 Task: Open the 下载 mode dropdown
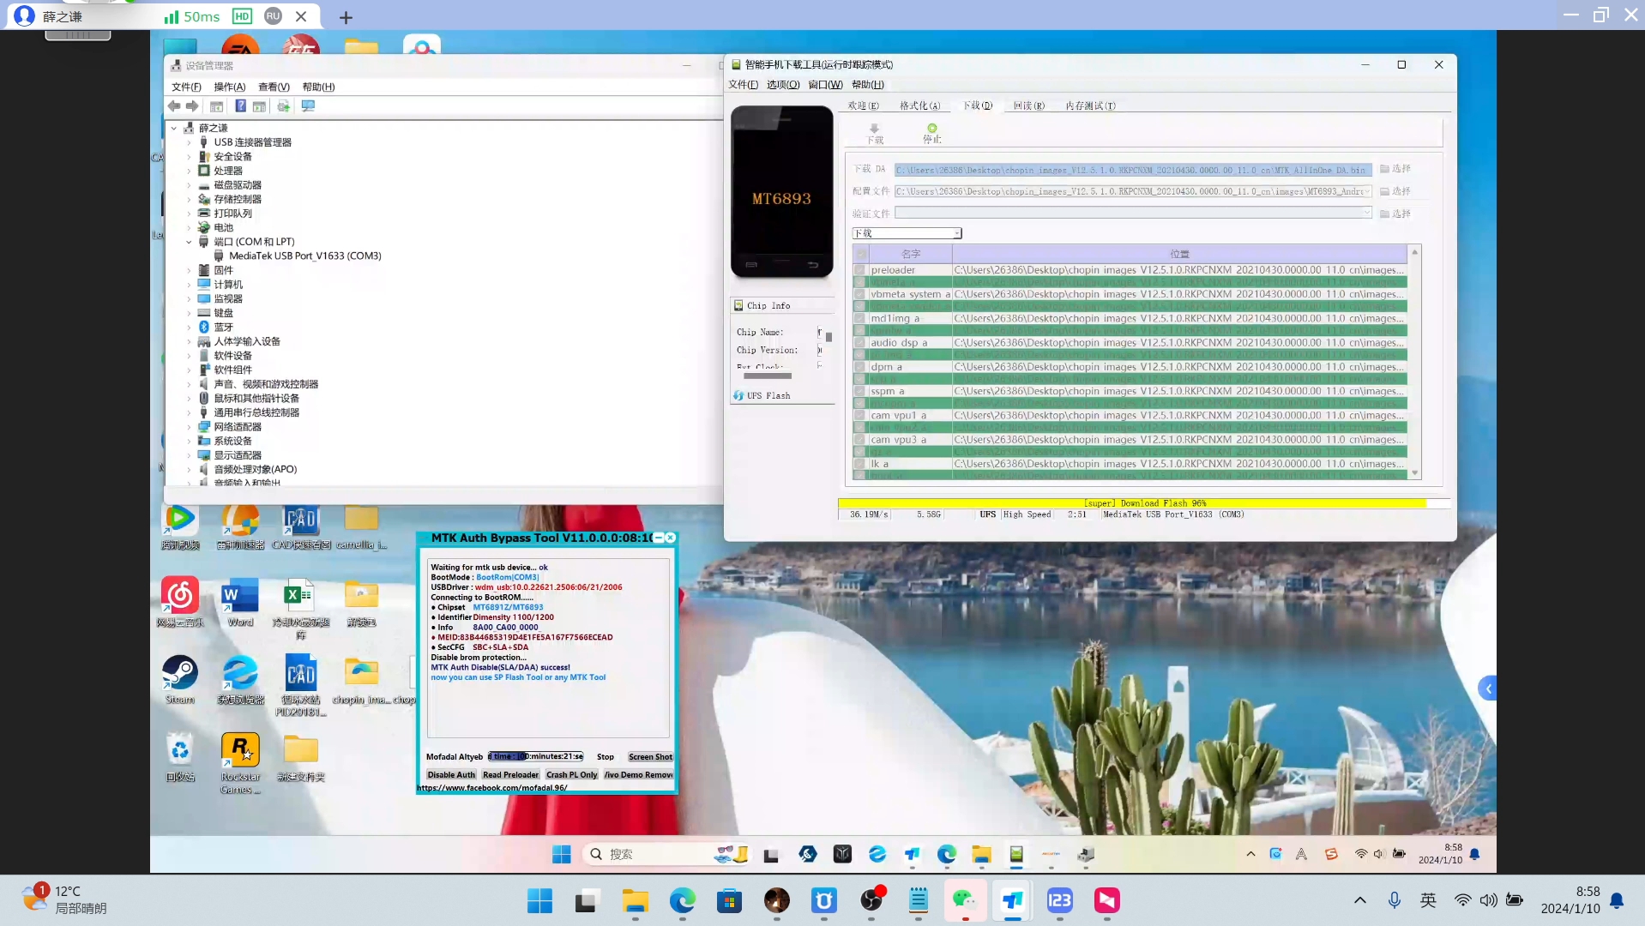[x=907, y=233]
